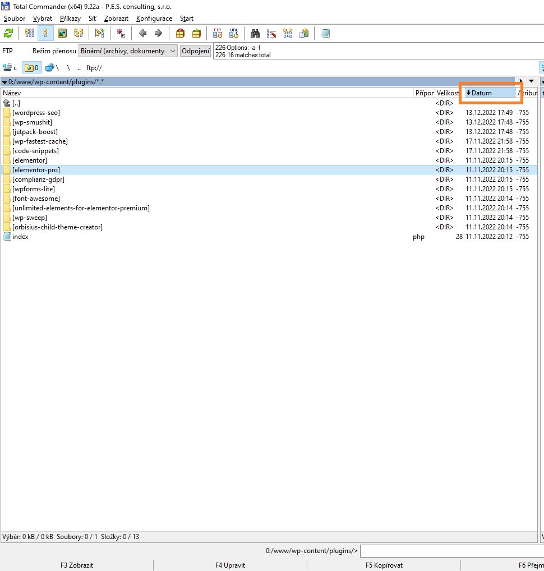Screen dimensions: 544x571
Task: Select the index php file
Action: pos(269,237)
